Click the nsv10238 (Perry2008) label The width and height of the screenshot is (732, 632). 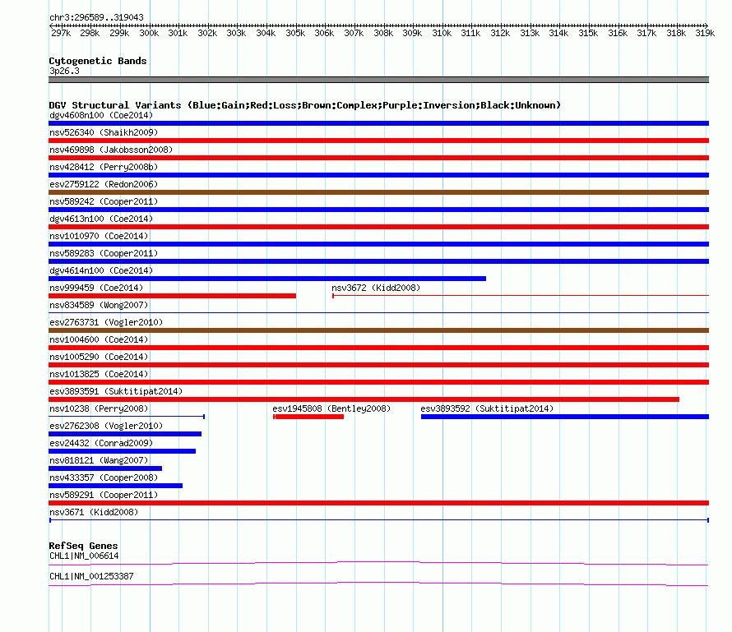pyautogui.click(x=99, y=408)
